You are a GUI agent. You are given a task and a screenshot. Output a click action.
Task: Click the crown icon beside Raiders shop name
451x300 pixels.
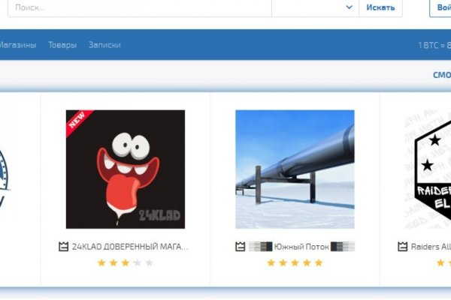403,246
